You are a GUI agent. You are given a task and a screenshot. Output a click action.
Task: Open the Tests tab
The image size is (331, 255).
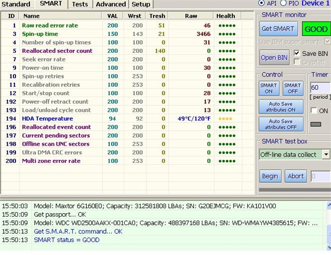pos(80,4)
